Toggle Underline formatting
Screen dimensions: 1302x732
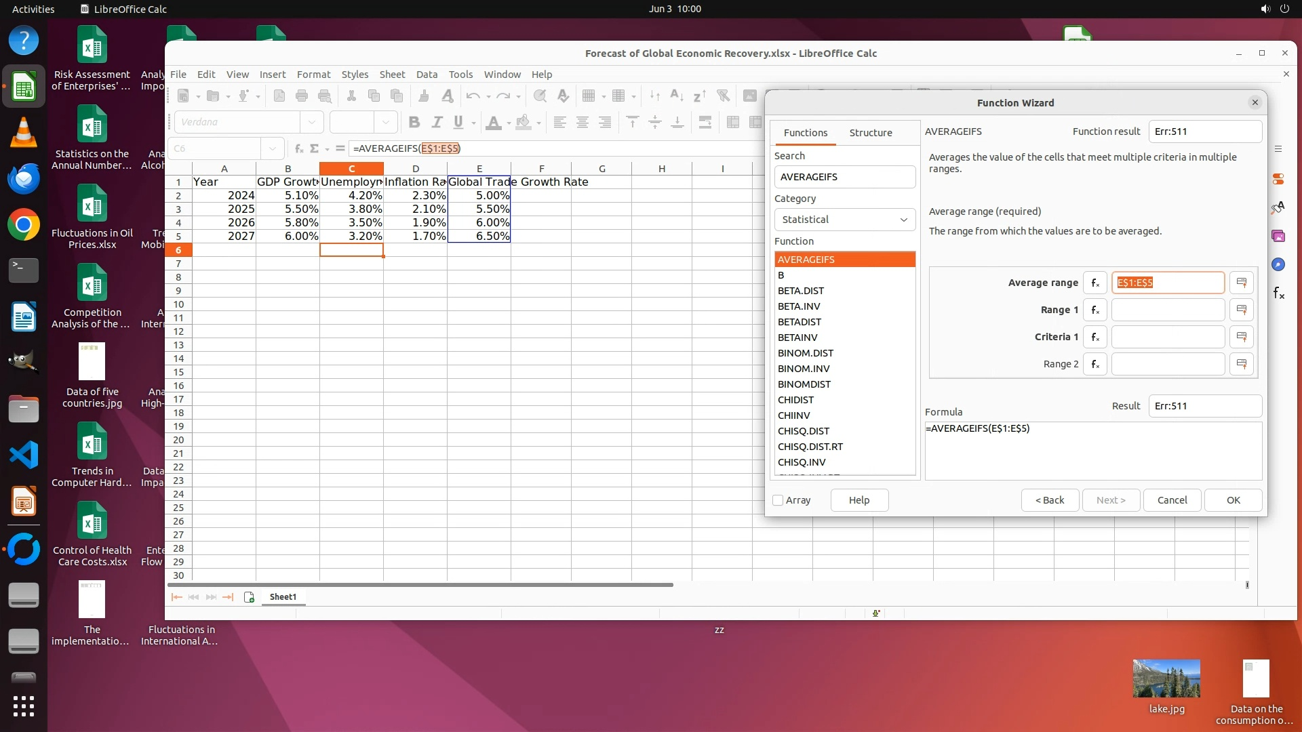click(458, 122)
